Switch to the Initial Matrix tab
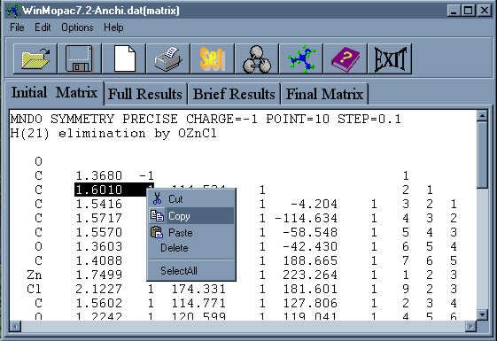This screenshot has width=497, height=341. (x=55, y=93)
